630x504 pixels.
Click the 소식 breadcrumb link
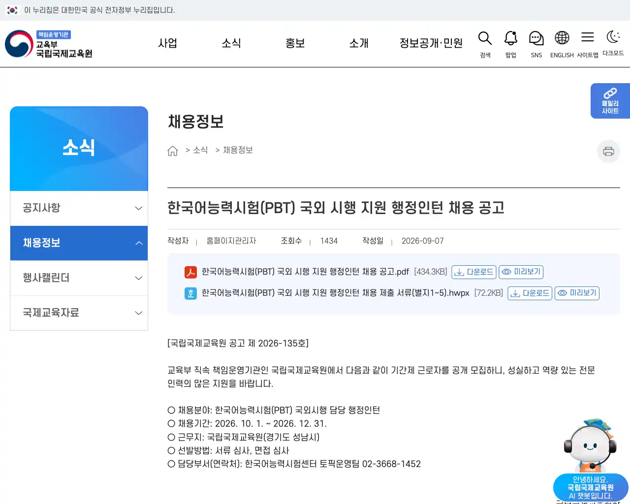tap(200, 150)
